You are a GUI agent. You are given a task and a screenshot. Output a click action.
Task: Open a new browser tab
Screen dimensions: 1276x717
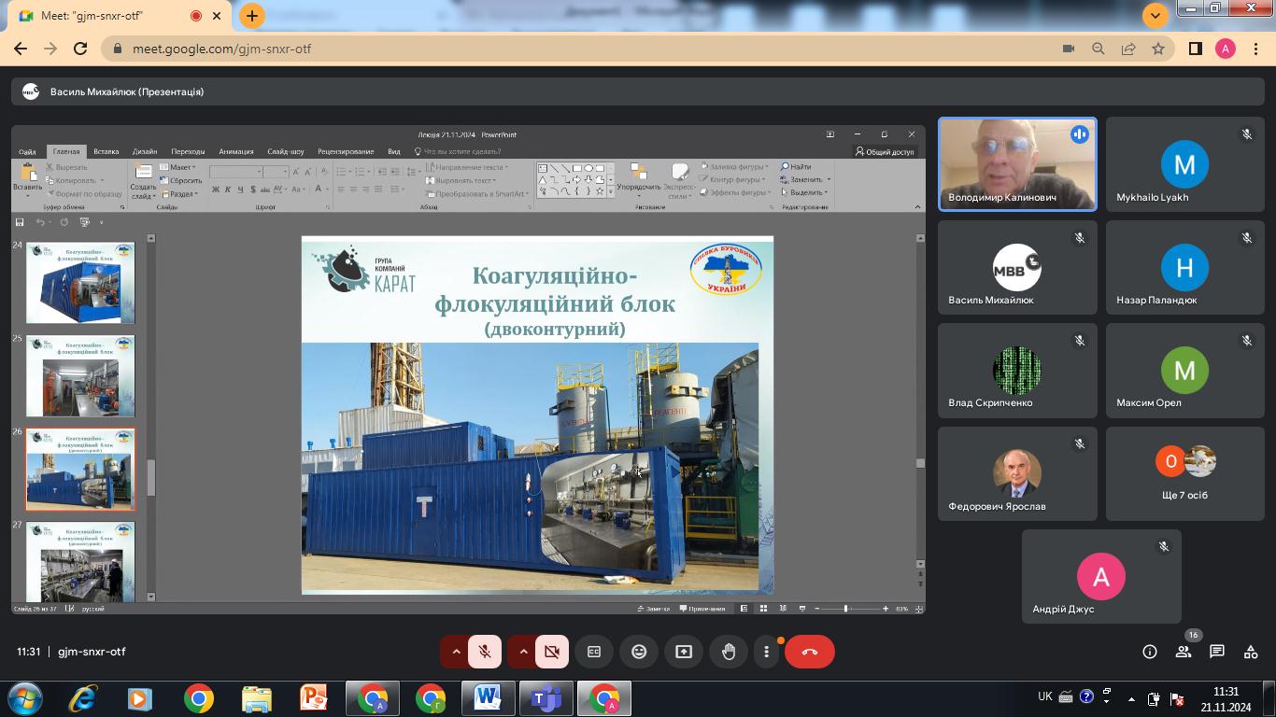(x=251, y=16)
